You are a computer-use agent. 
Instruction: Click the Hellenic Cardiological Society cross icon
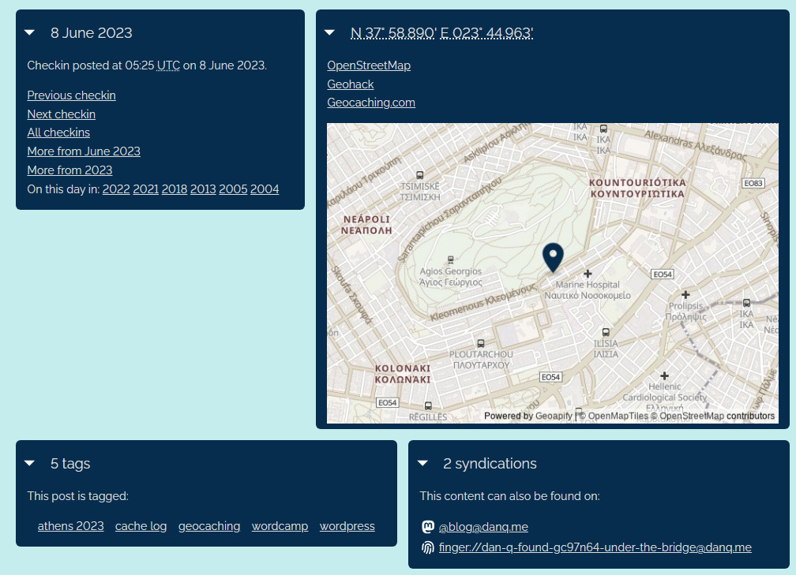664,375
